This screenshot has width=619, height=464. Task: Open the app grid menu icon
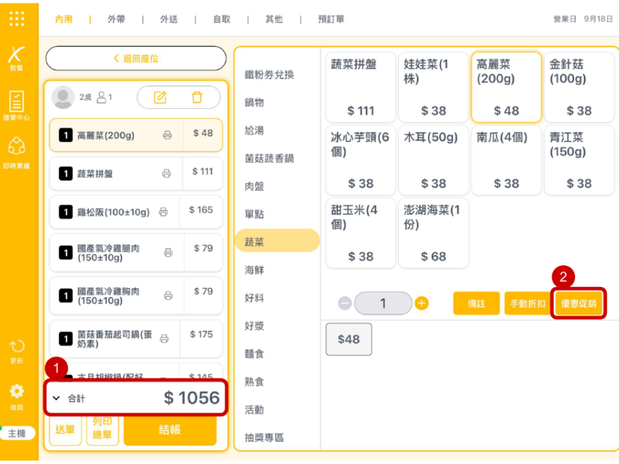click(17, 19)
